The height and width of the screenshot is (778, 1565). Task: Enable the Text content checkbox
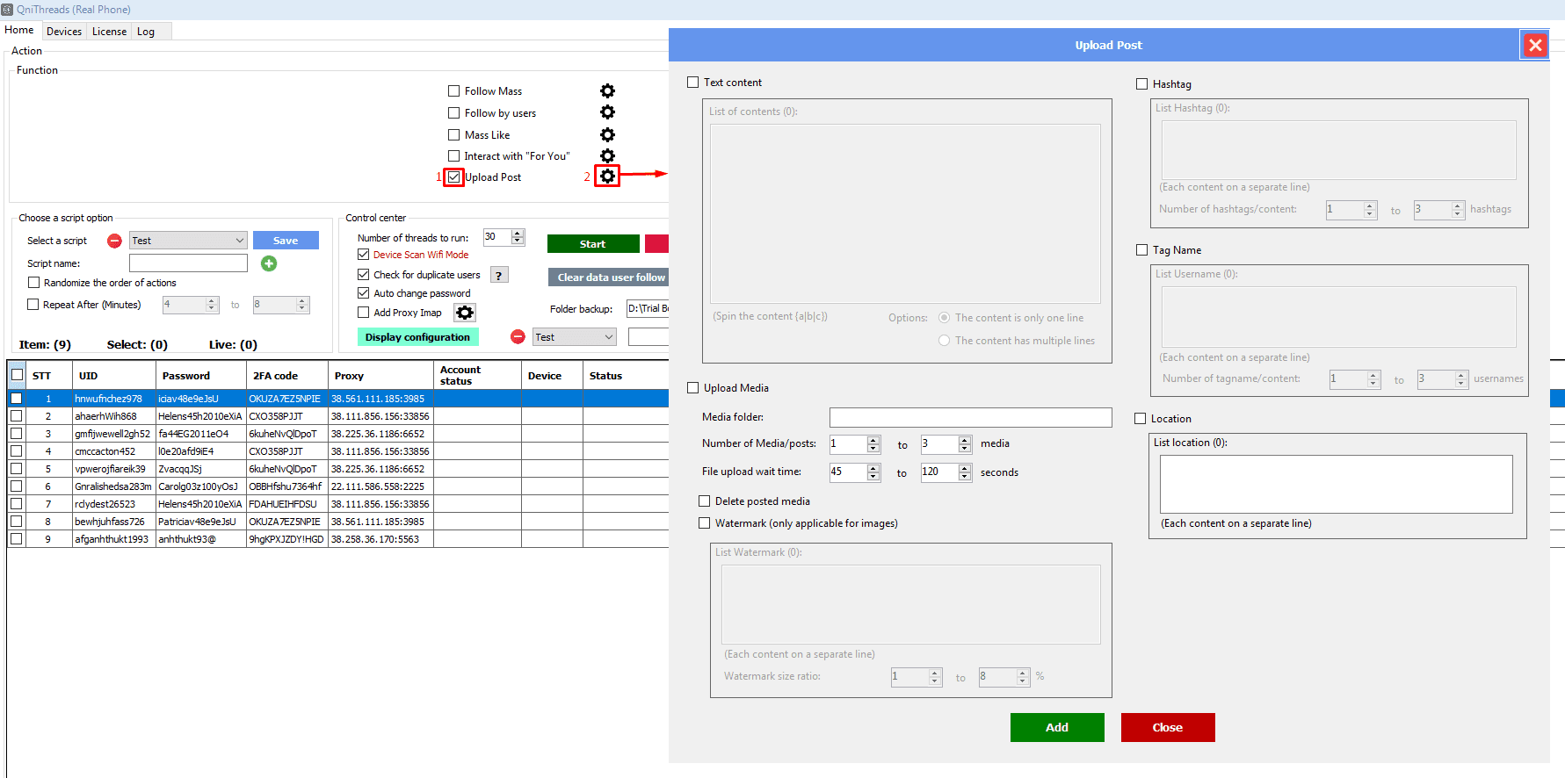pyautogui.click(x=693, y=83)
